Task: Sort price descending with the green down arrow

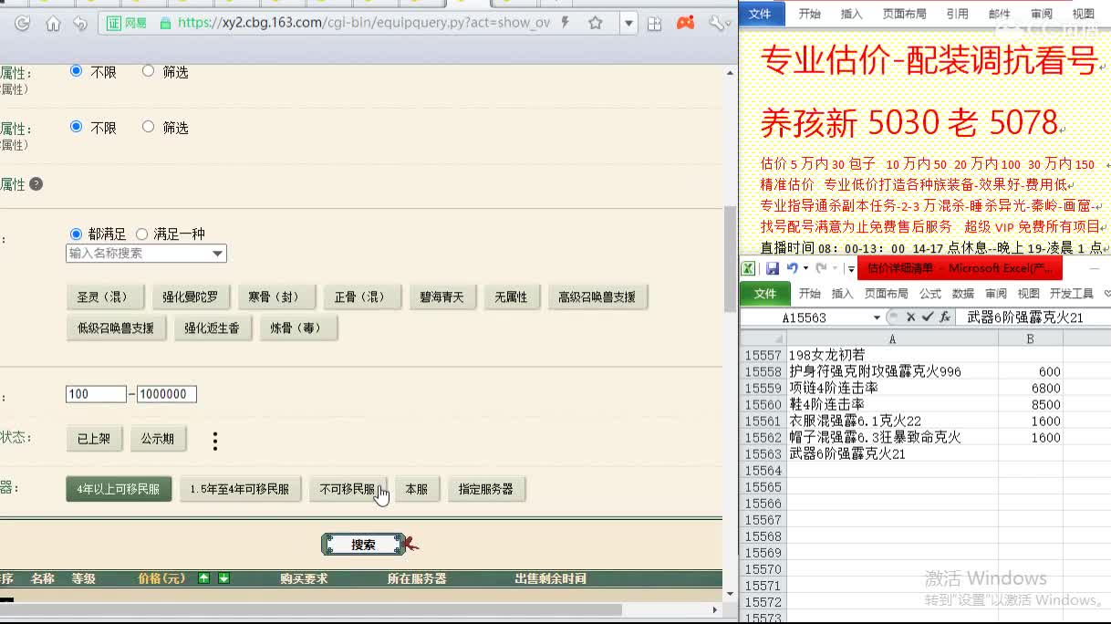Action: 223,578
